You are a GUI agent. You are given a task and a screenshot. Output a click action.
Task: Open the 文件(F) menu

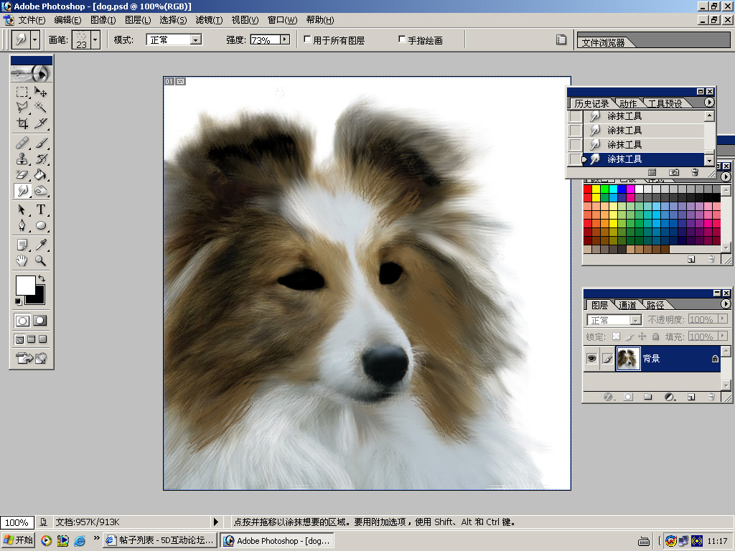coord(32,20)
